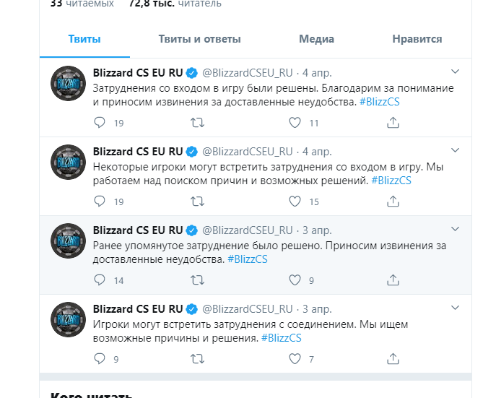
Task: Like the tweet with 15 likes
Action: coord(295,202)
